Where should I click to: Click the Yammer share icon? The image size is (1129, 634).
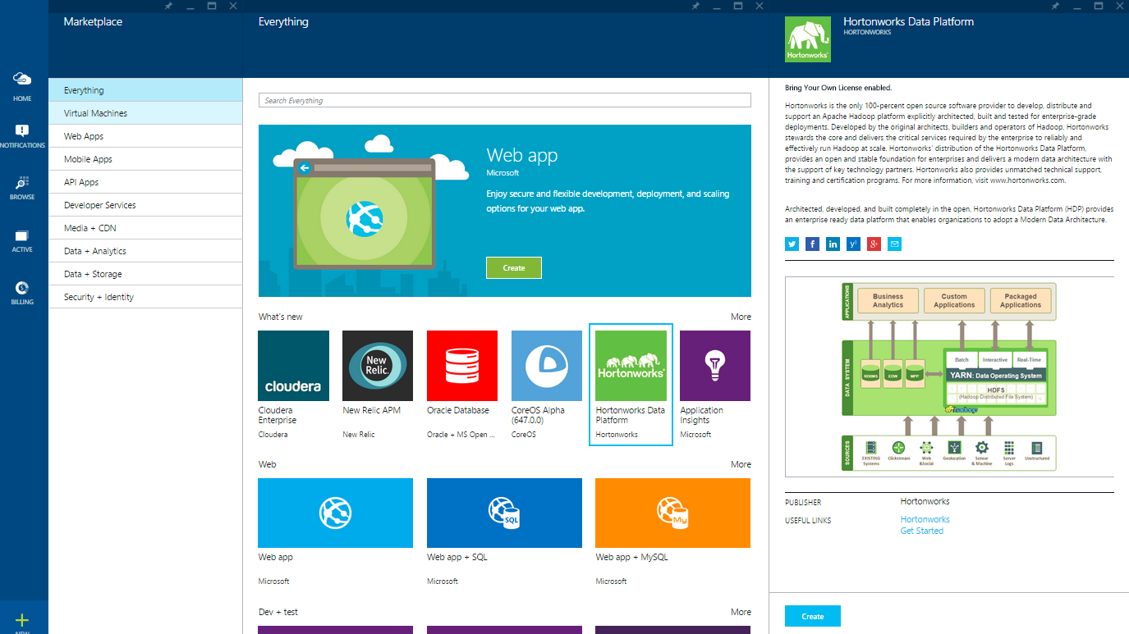[853, 244]
